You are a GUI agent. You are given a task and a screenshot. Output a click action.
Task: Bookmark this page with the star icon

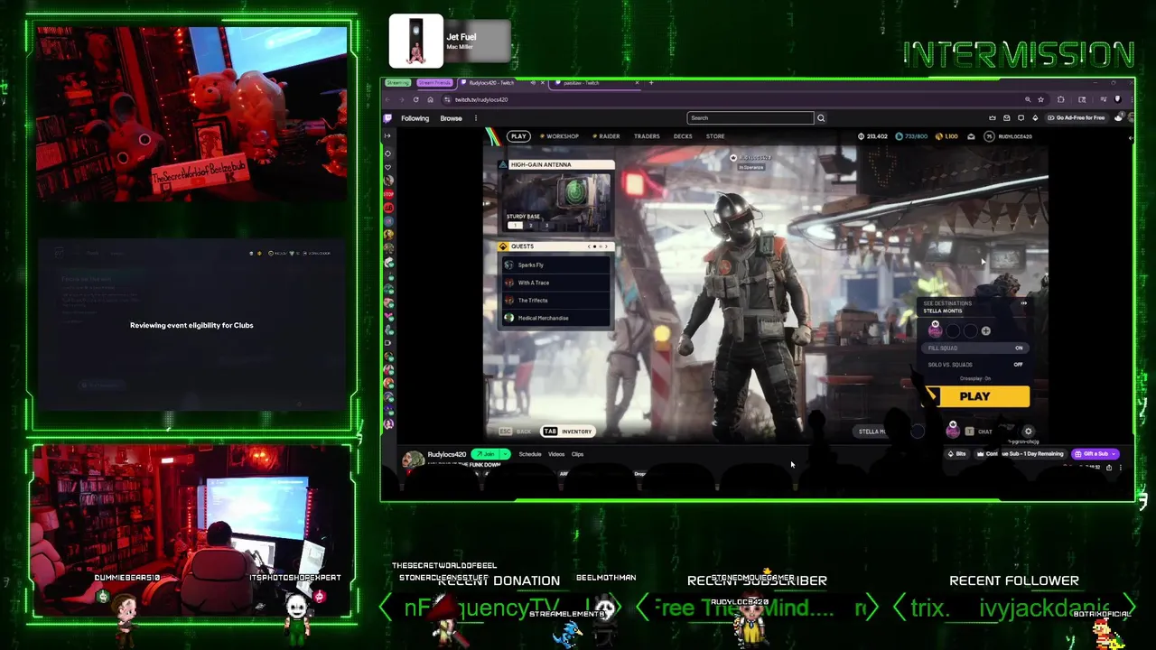coord(1040,99)
